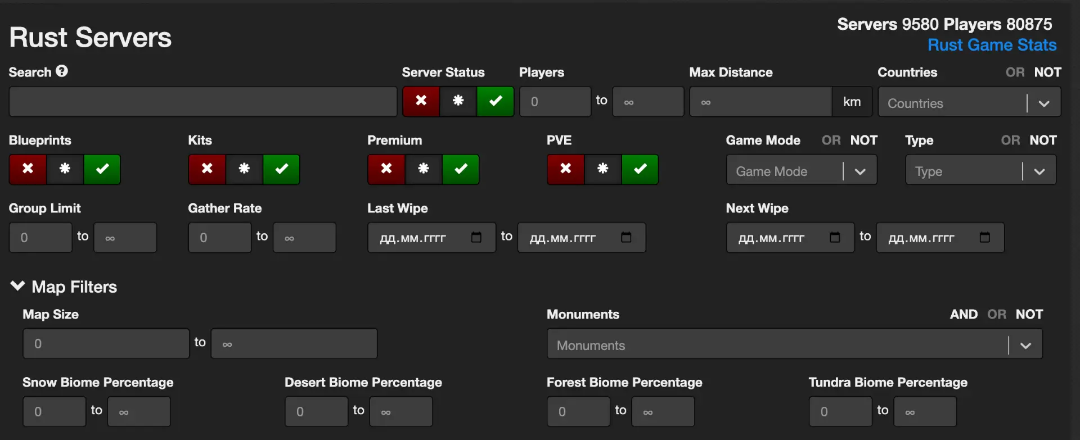This screenshot has width=1080, height=440.
Task: Set Server Status to red X offline
Action: click(421, 101)
